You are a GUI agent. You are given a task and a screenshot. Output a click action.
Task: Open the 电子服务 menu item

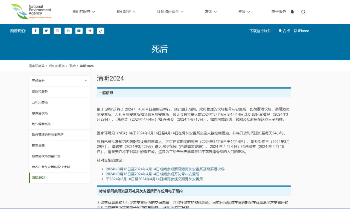pos(279,12)
